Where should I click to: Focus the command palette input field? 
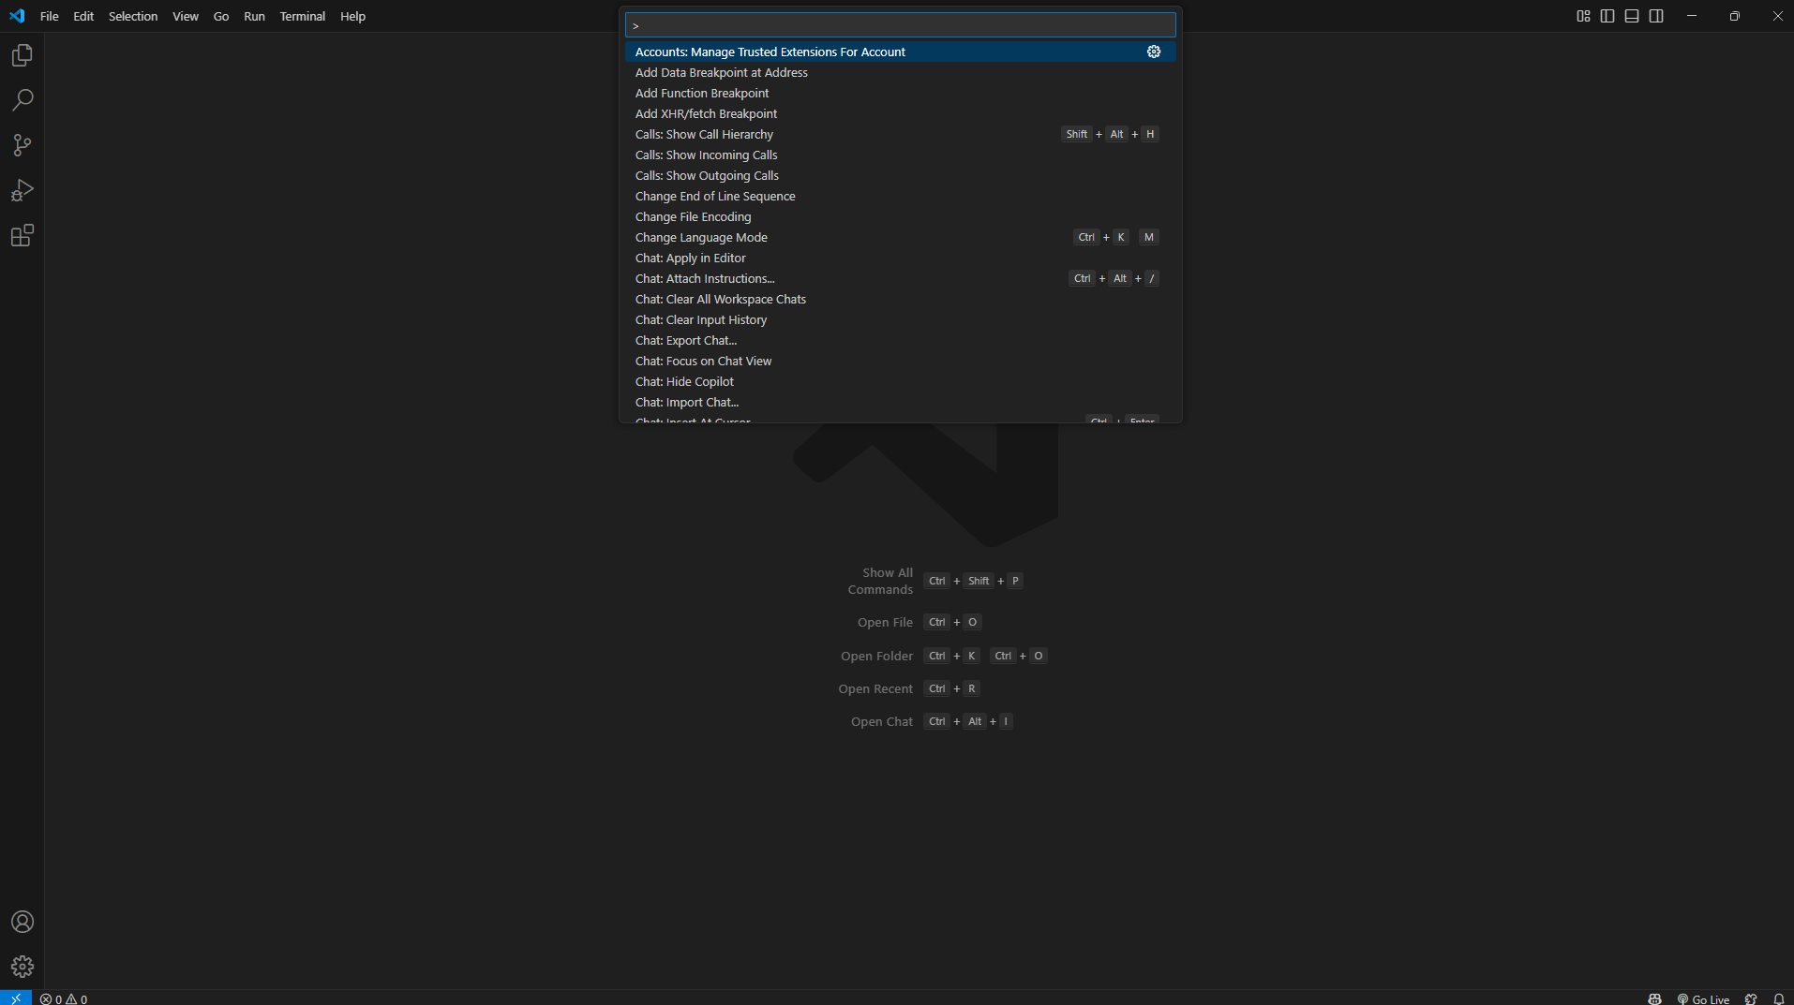900,24
